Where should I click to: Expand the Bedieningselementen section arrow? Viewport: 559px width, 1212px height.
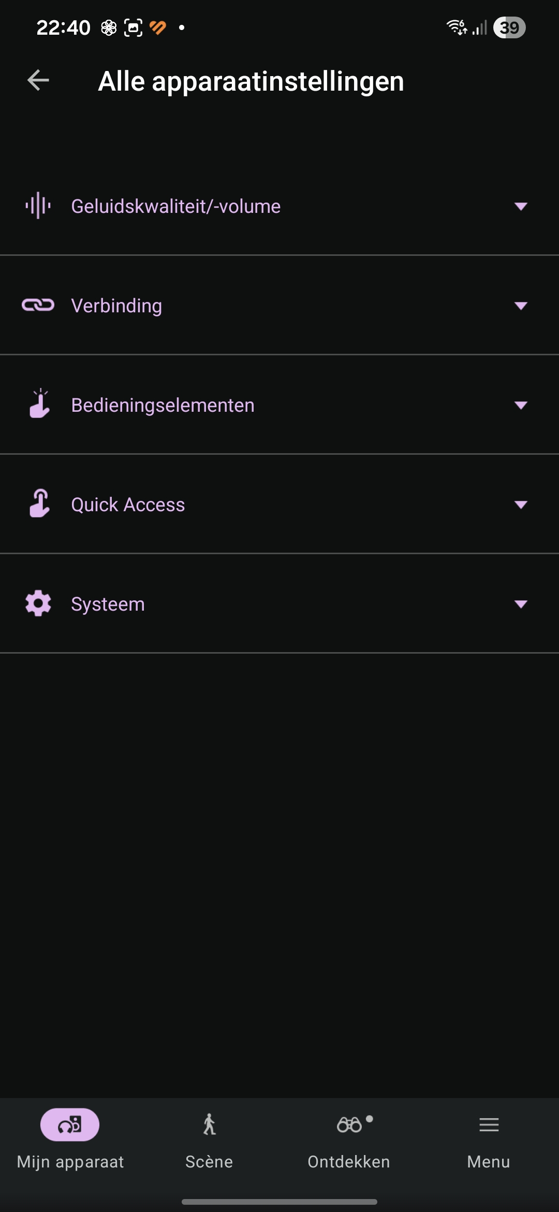pos(521,405)
